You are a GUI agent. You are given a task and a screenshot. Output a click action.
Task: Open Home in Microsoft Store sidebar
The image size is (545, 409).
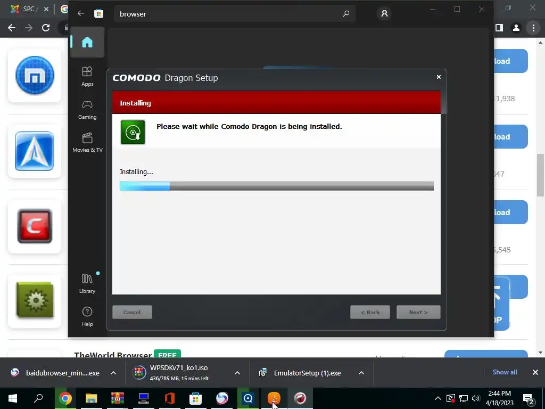[x=87, y=42]
